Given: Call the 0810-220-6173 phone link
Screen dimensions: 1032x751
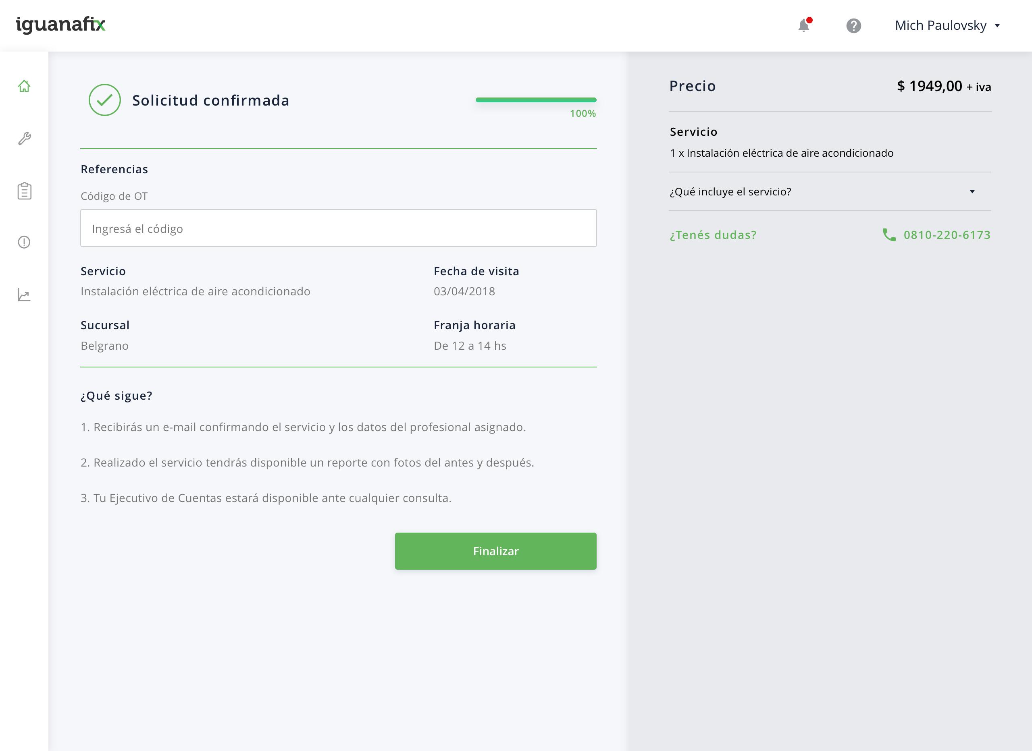Looking at the screenshot, I should pos(947,235).
